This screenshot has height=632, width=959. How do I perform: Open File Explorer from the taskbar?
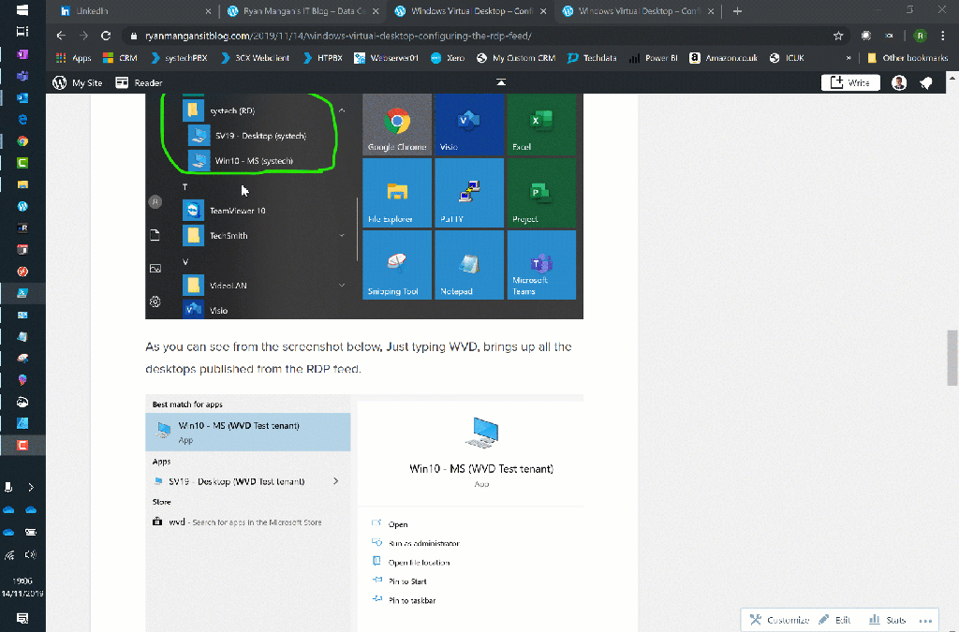(22, 184)
